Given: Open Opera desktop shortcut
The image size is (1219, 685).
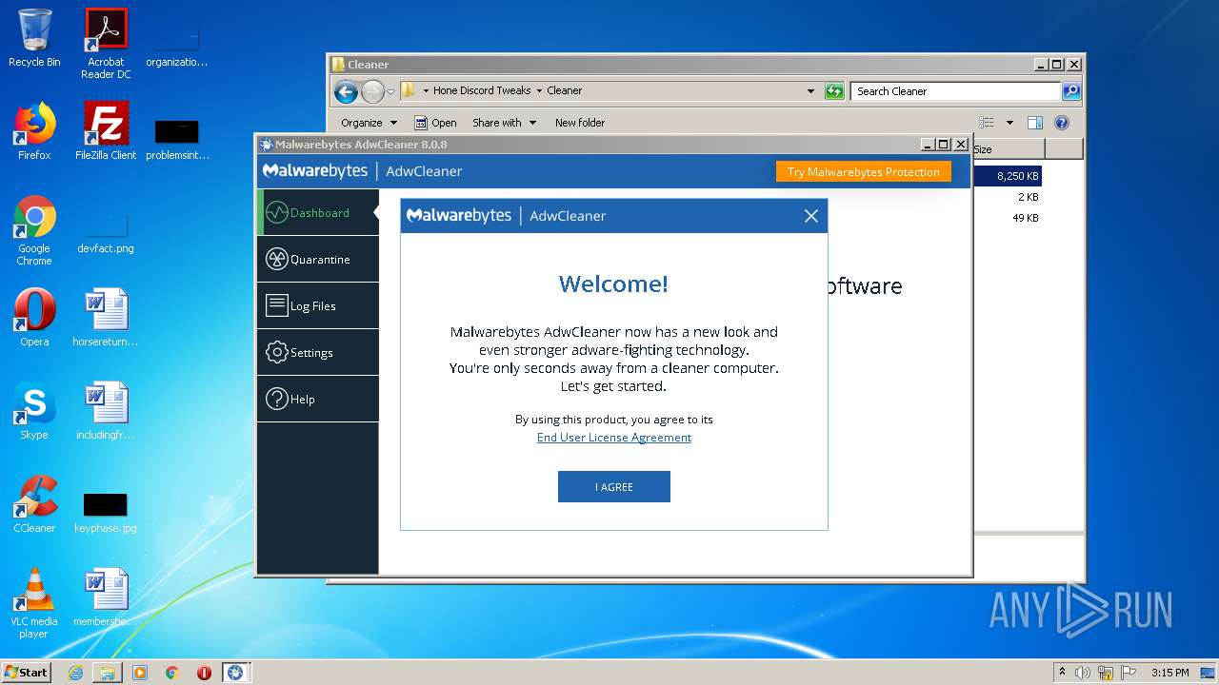Looking at the screenshot, I should click(34, 318).
